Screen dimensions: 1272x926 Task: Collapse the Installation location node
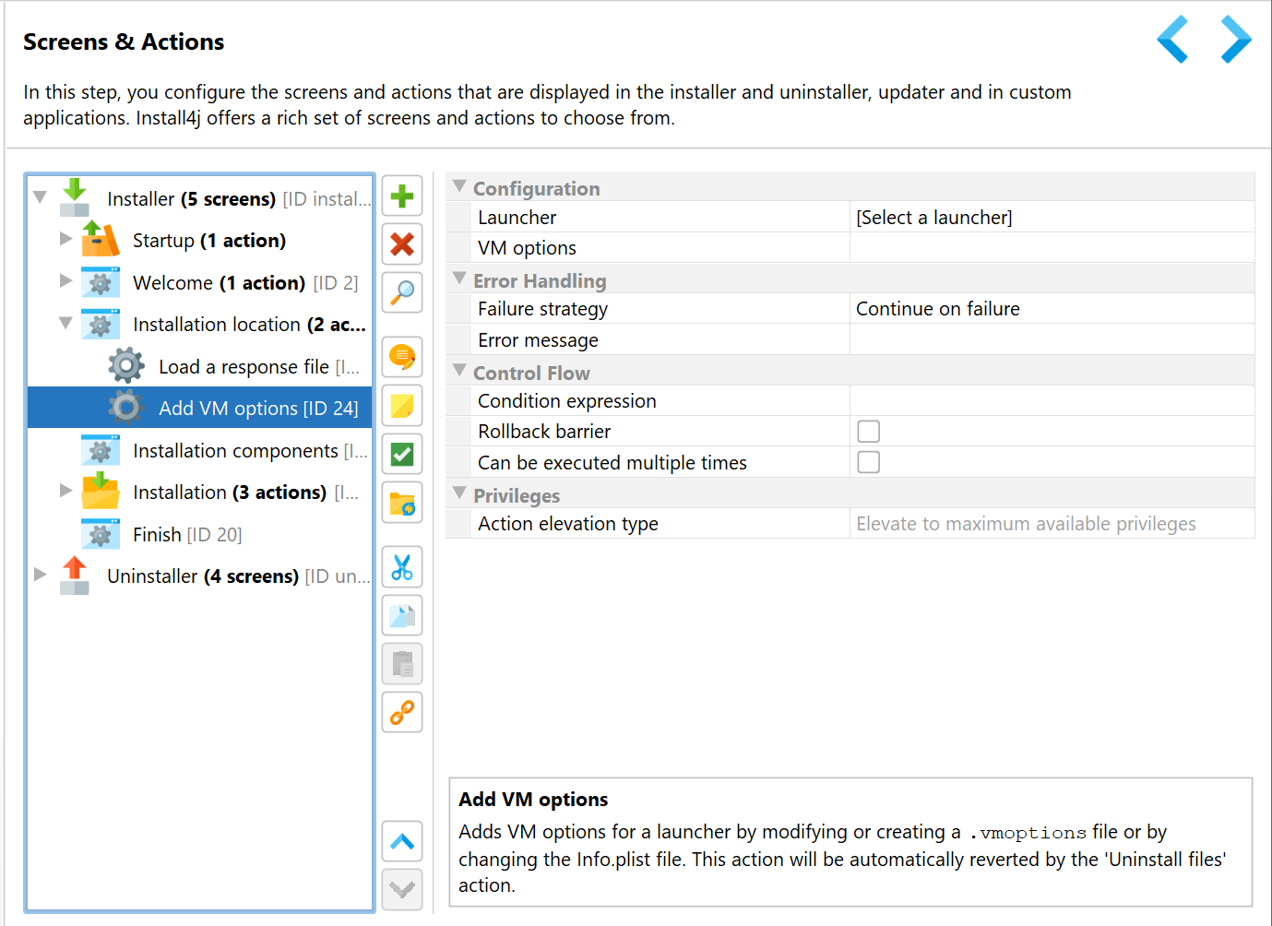(x=65, y=324)
